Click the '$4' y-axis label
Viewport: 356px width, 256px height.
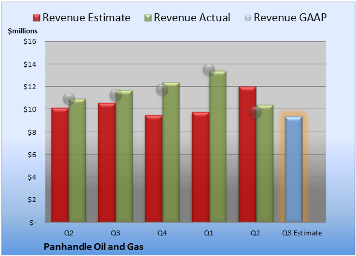point(32,177)
